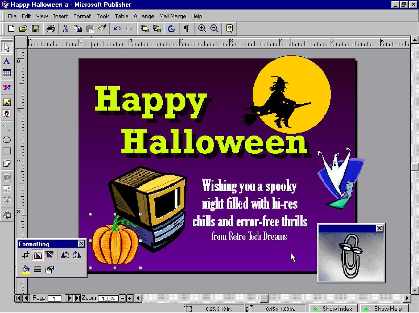Select the Rectangle tool
This screenshot has height=313, width=419.
(x=7, y=151)
